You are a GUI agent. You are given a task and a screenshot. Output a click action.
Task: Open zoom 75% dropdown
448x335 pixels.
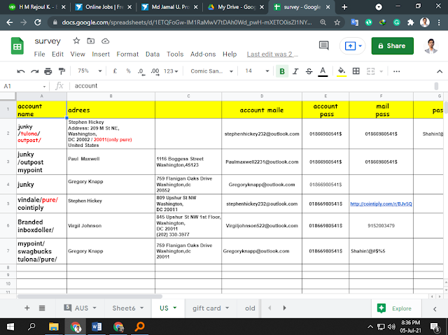[x=90, y=71]
